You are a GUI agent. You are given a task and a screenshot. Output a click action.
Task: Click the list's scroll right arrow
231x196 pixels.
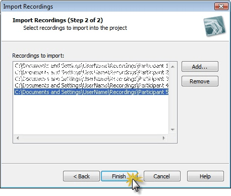(164, 138)
